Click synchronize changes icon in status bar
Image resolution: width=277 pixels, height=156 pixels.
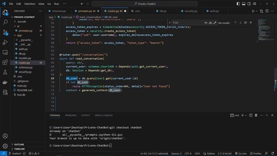pos(24,153)
